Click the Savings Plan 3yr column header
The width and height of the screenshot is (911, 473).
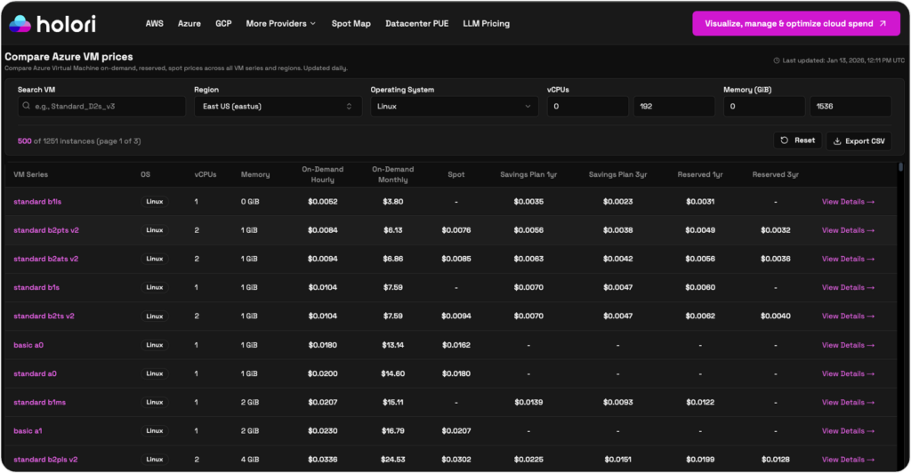[617, 174]
